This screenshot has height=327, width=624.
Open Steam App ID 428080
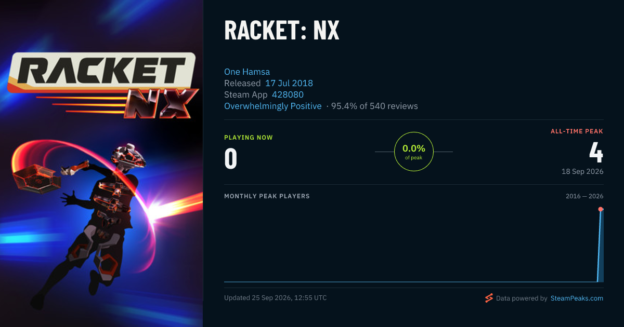pos(288,94)
